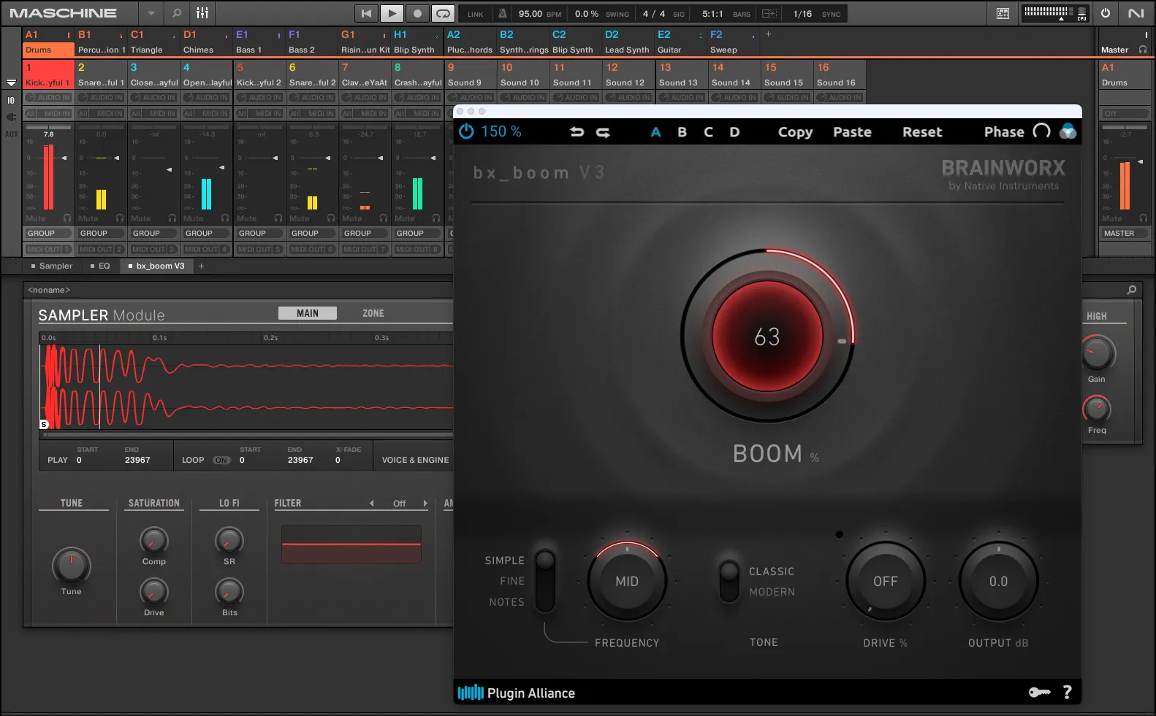Click the DRIVE knob showing OFF
This screenshot has height=716, width=1156.
pos(886,582)
